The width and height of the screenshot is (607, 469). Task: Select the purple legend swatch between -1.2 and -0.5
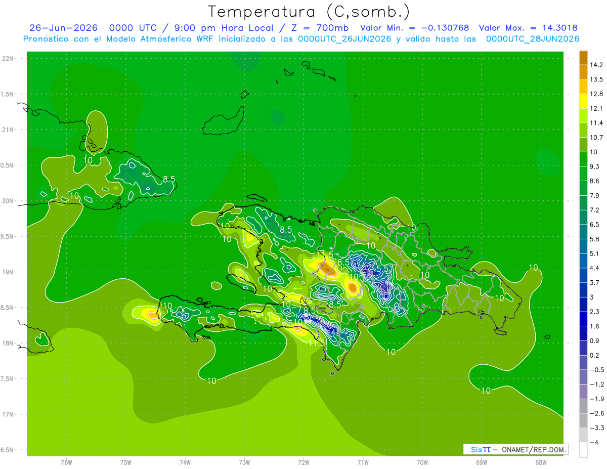coord(583,377)
